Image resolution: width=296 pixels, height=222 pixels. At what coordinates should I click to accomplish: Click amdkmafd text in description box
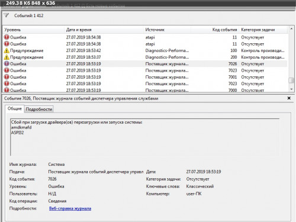[21, 127]
